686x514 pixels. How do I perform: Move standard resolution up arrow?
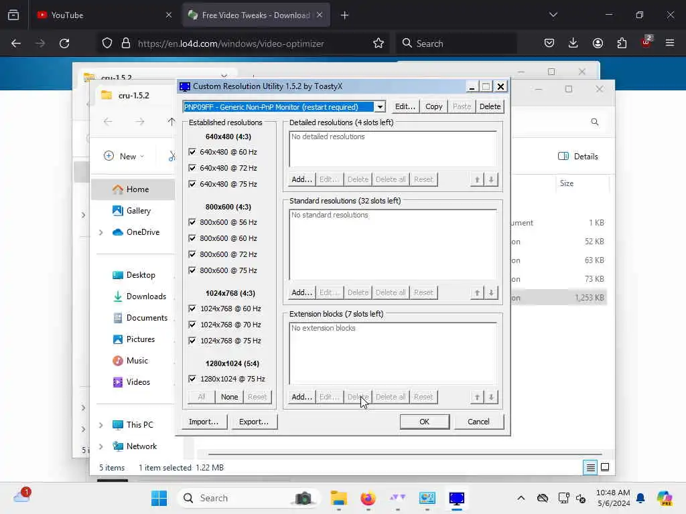pyautogui.click(x=477, y=292)
